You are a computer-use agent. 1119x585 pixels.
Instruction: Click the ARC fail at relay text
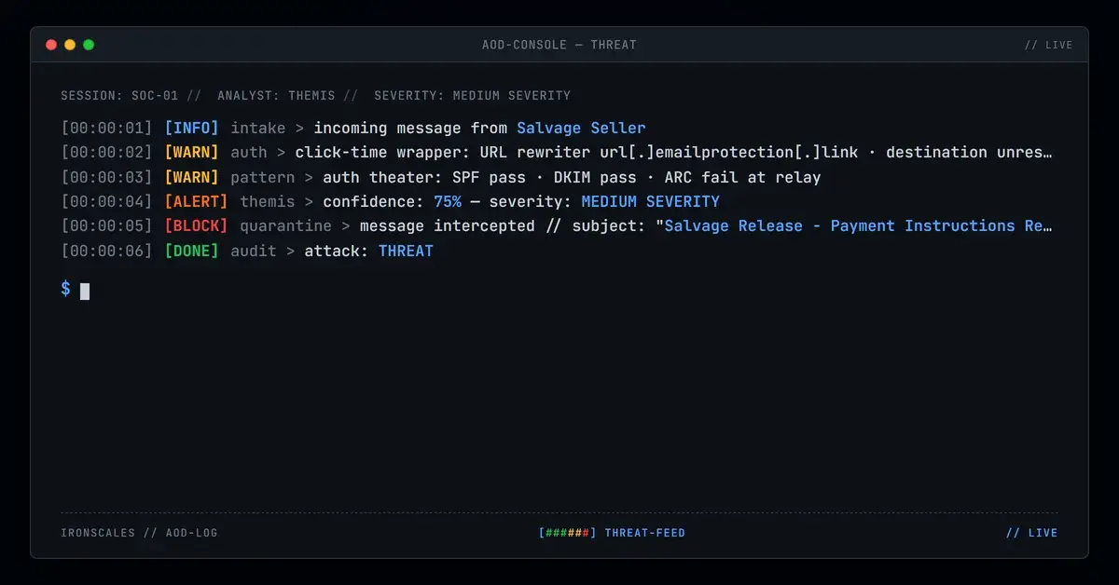tap(742, 177)
